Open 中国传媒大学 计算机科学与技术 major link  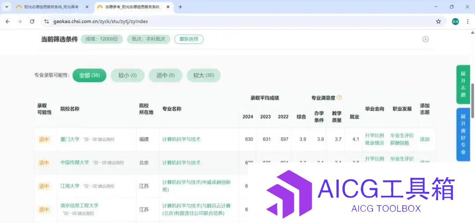(182, 162)
